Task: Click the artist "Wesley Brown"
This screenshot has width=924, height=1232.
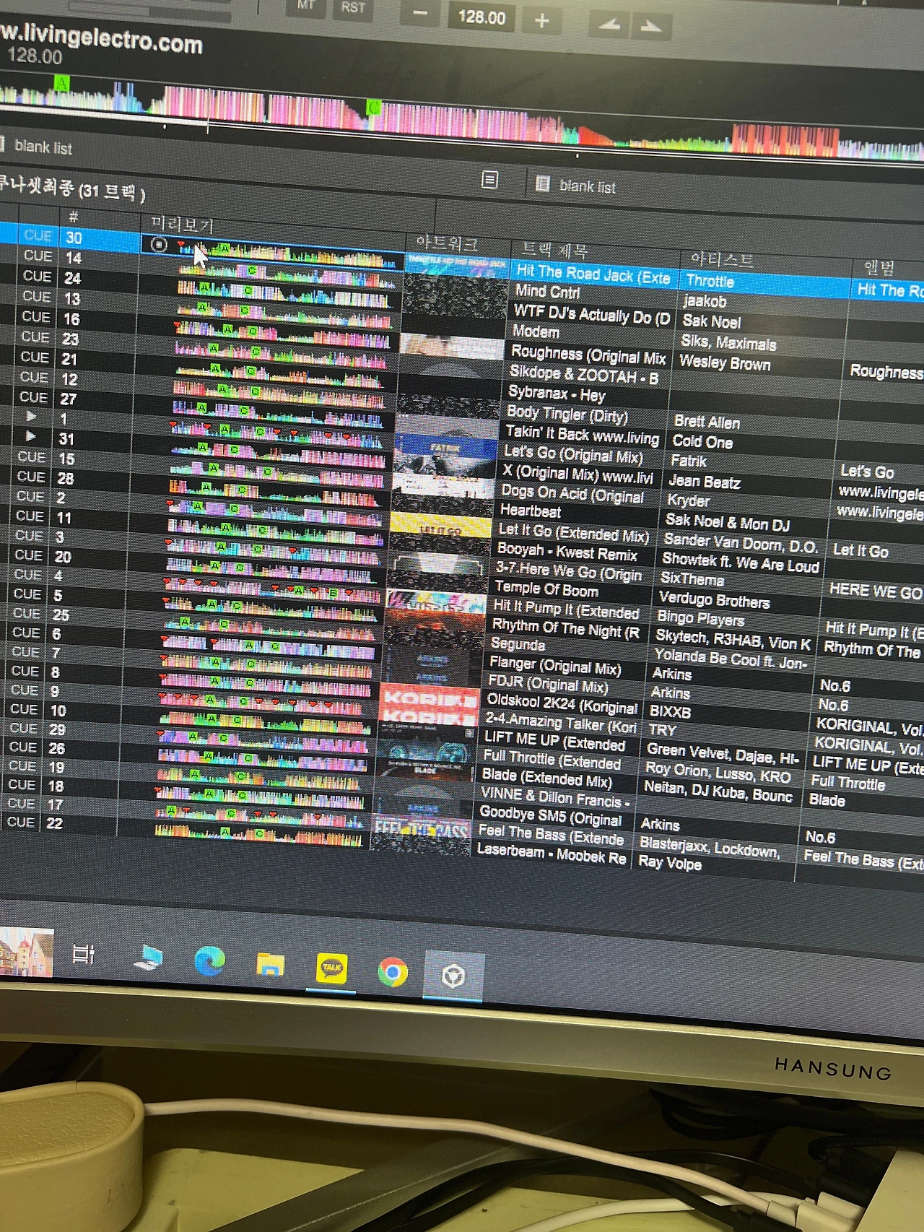Action: (x=725, y=363)
